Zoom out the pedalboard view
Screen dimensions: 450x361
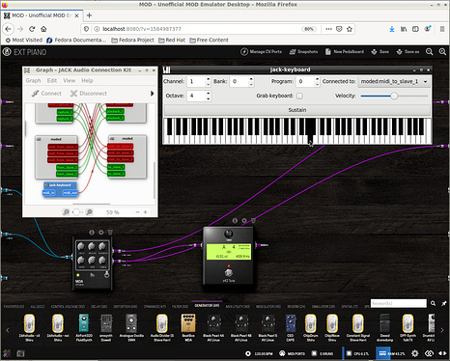(x=430, y=52)
